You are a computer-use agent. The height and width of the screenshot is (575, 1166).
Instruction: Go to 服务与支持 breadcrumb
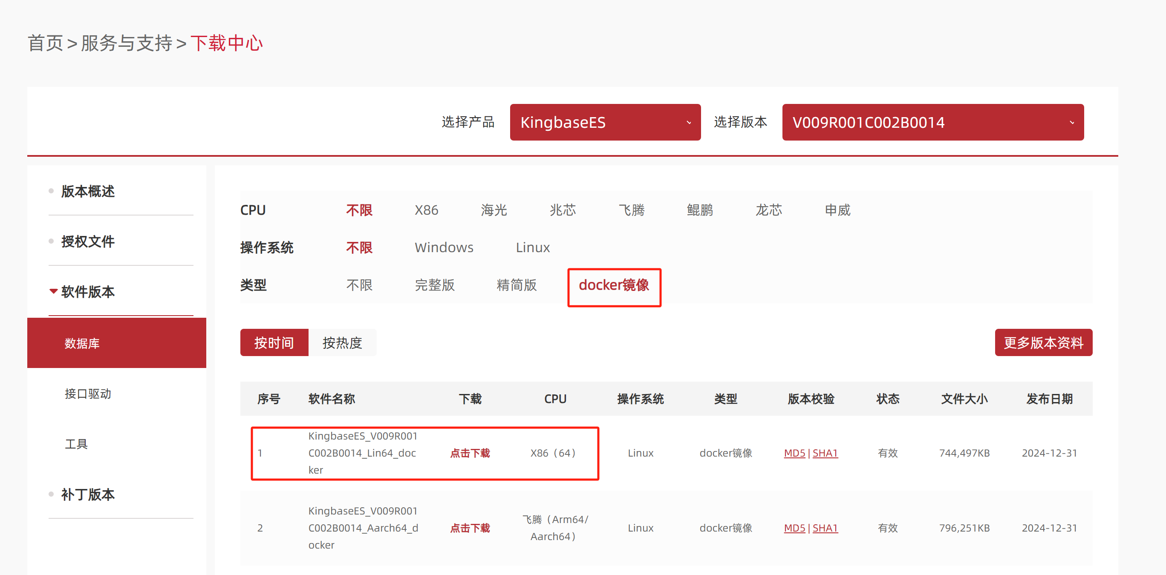[x=126, y=43]
